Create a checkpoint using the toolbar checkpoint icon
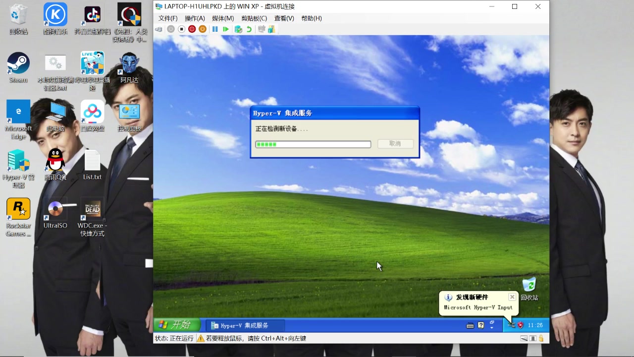 238,29
